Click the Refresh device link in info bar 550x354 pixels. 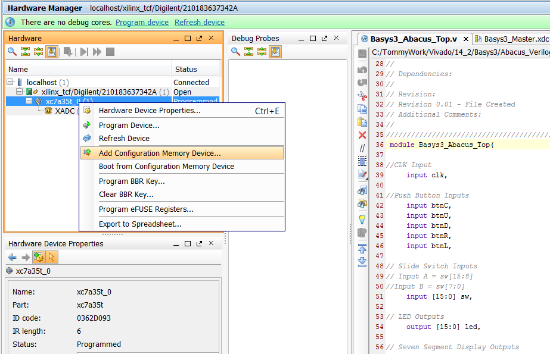tap(200, 23)
